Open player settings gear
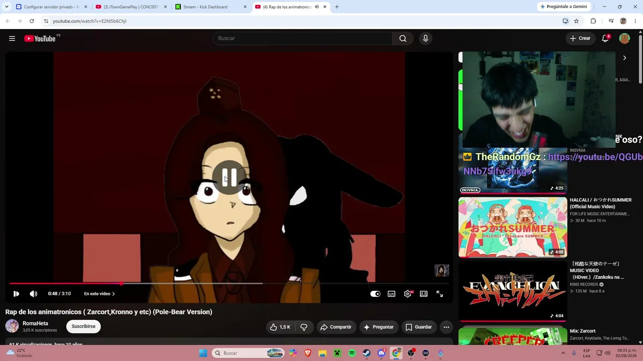This screenshot has width=643, height=361. click(x=408, y=294)
